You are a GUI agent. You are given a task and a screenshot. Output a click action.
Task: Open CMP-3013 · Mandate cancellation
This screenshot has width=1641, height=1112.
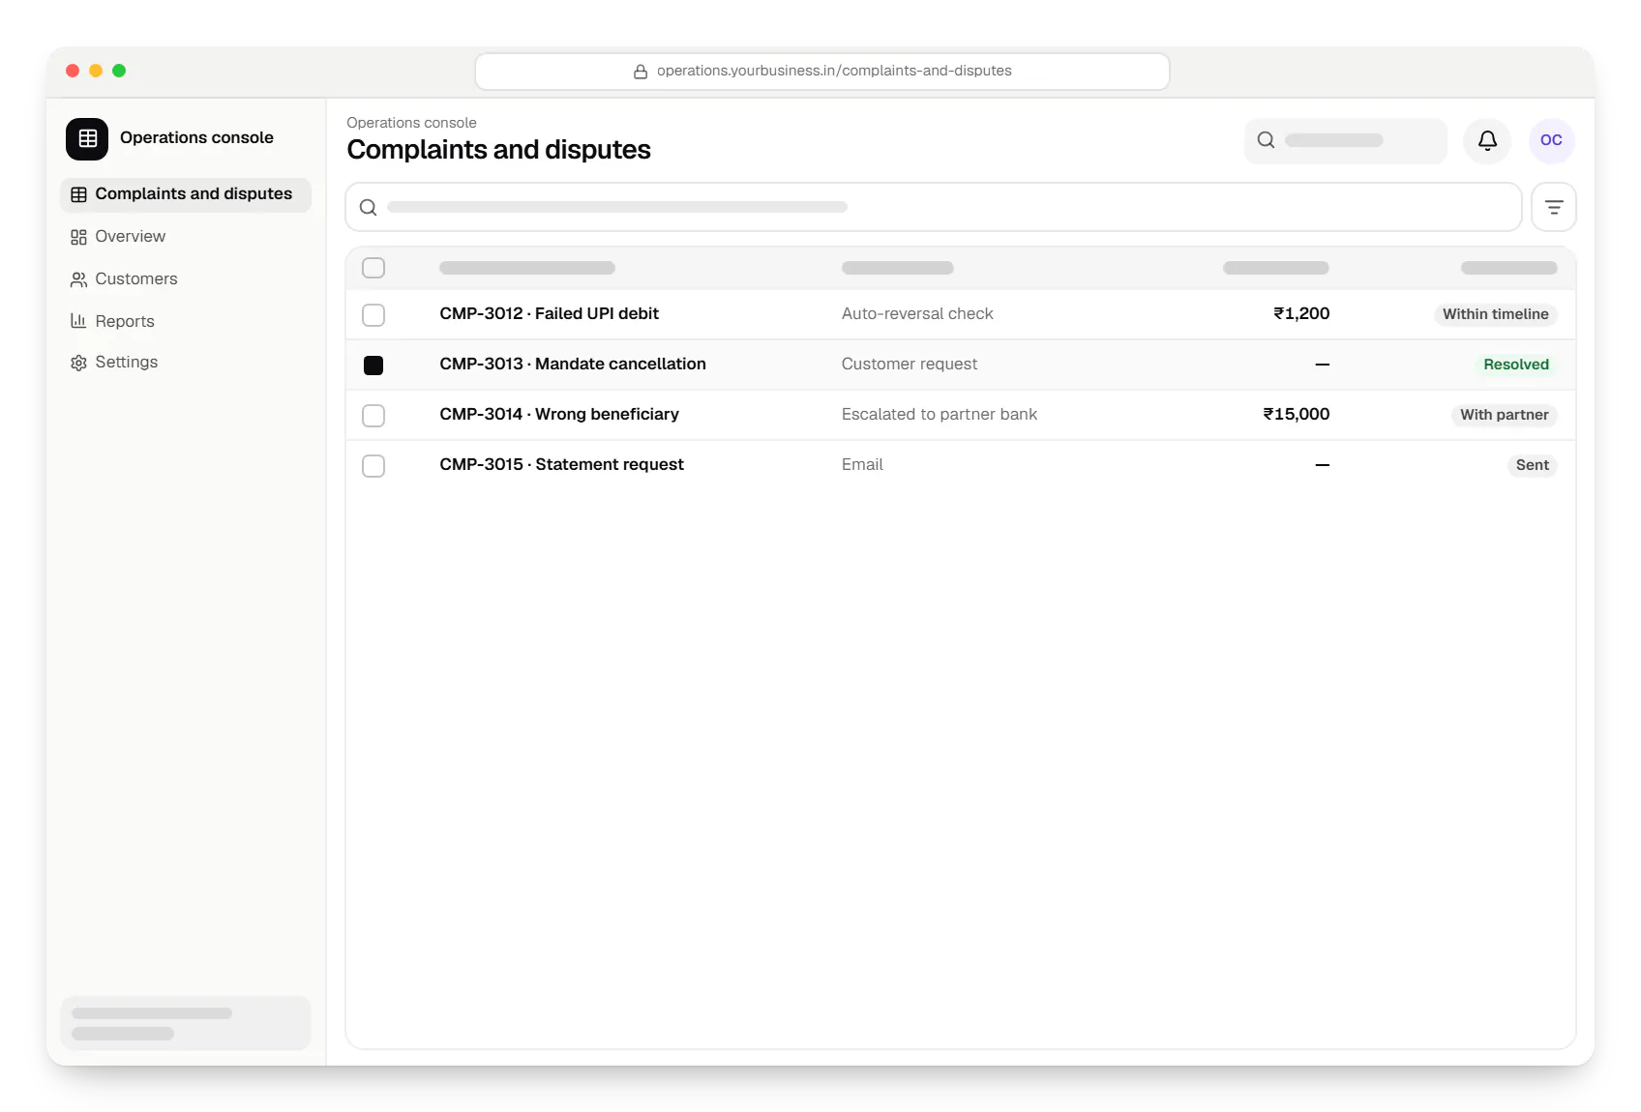573,364
